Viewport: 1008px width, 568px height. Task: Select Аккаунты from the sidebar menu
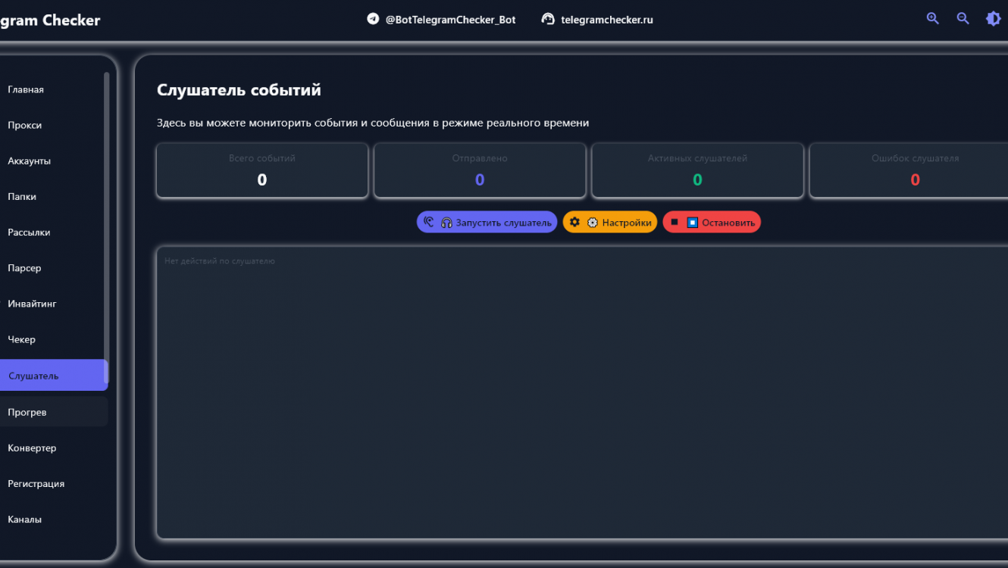click(29, 161)
